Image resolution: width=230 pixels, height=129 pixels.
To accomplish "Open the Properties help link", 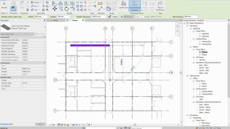I will (6, 124).
